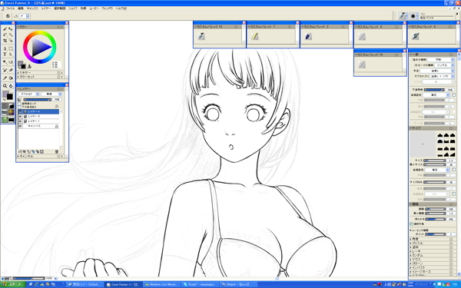Open the キャンバス menu
The height and width of the screenshot is (288, 461).
[32, 8]
